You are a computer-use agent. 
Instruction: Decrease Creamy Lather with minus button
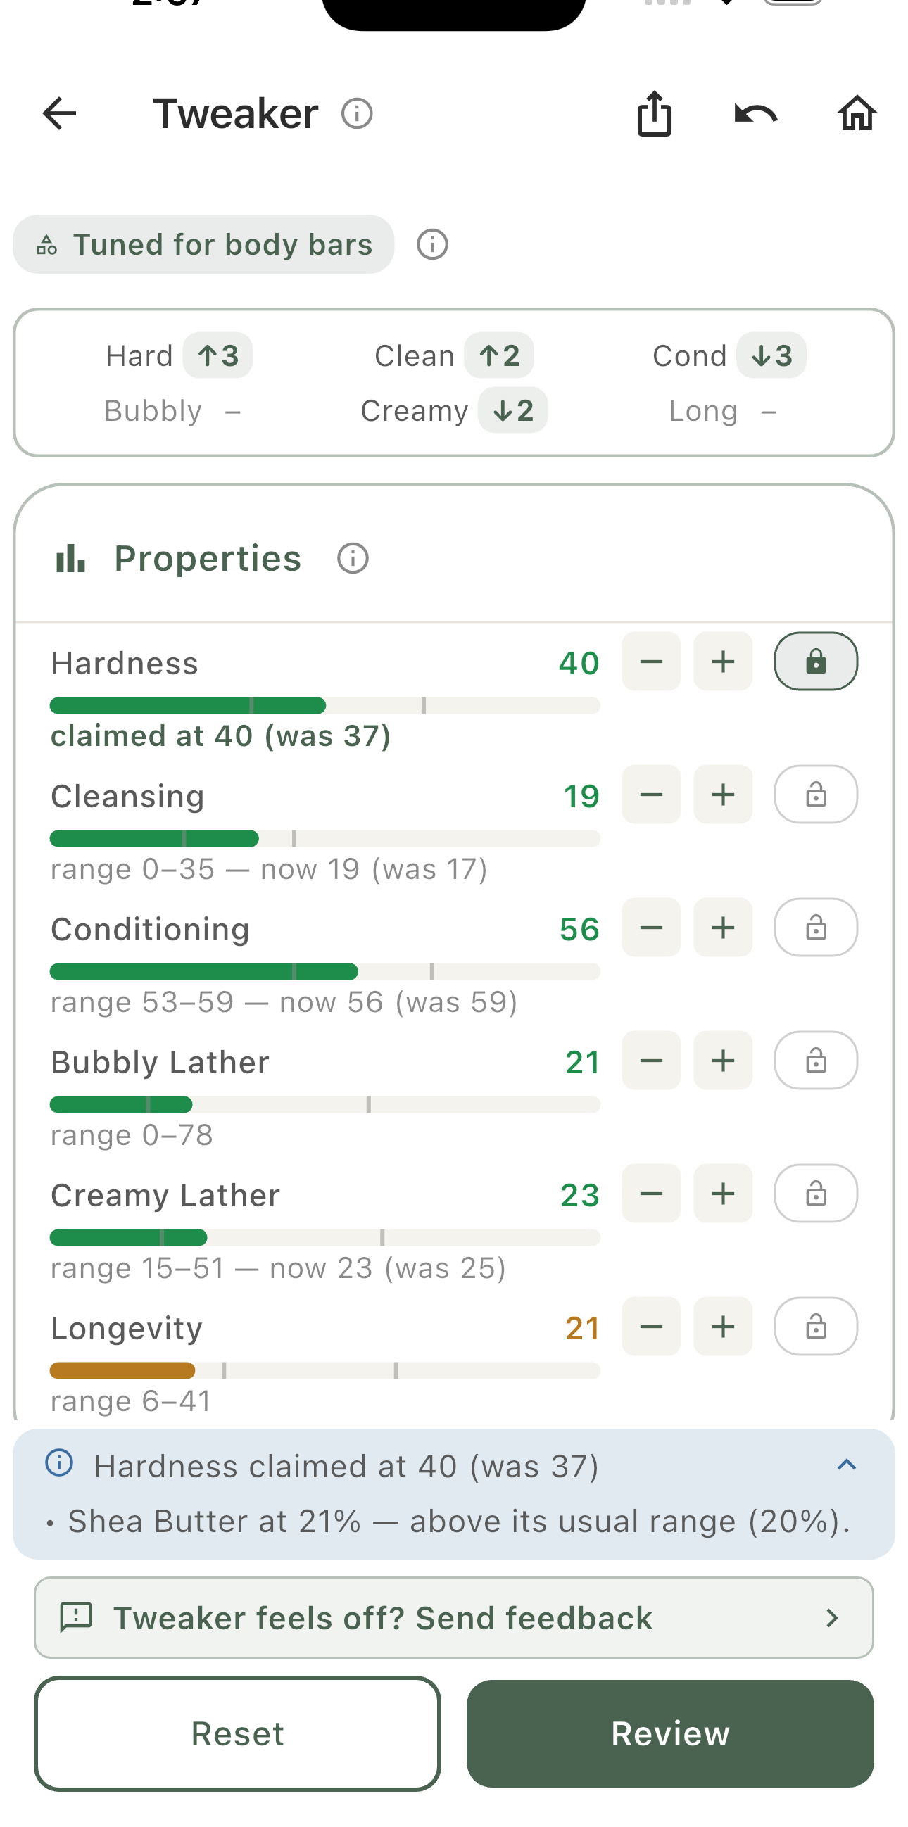tap(651, 1194)
